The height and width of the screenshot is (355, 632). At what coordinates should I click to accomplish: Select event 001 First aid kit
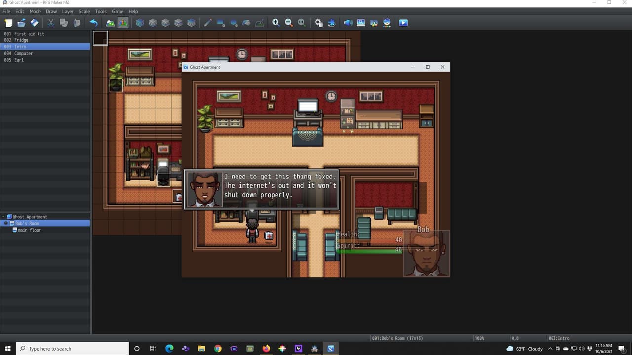pos(45,34)
